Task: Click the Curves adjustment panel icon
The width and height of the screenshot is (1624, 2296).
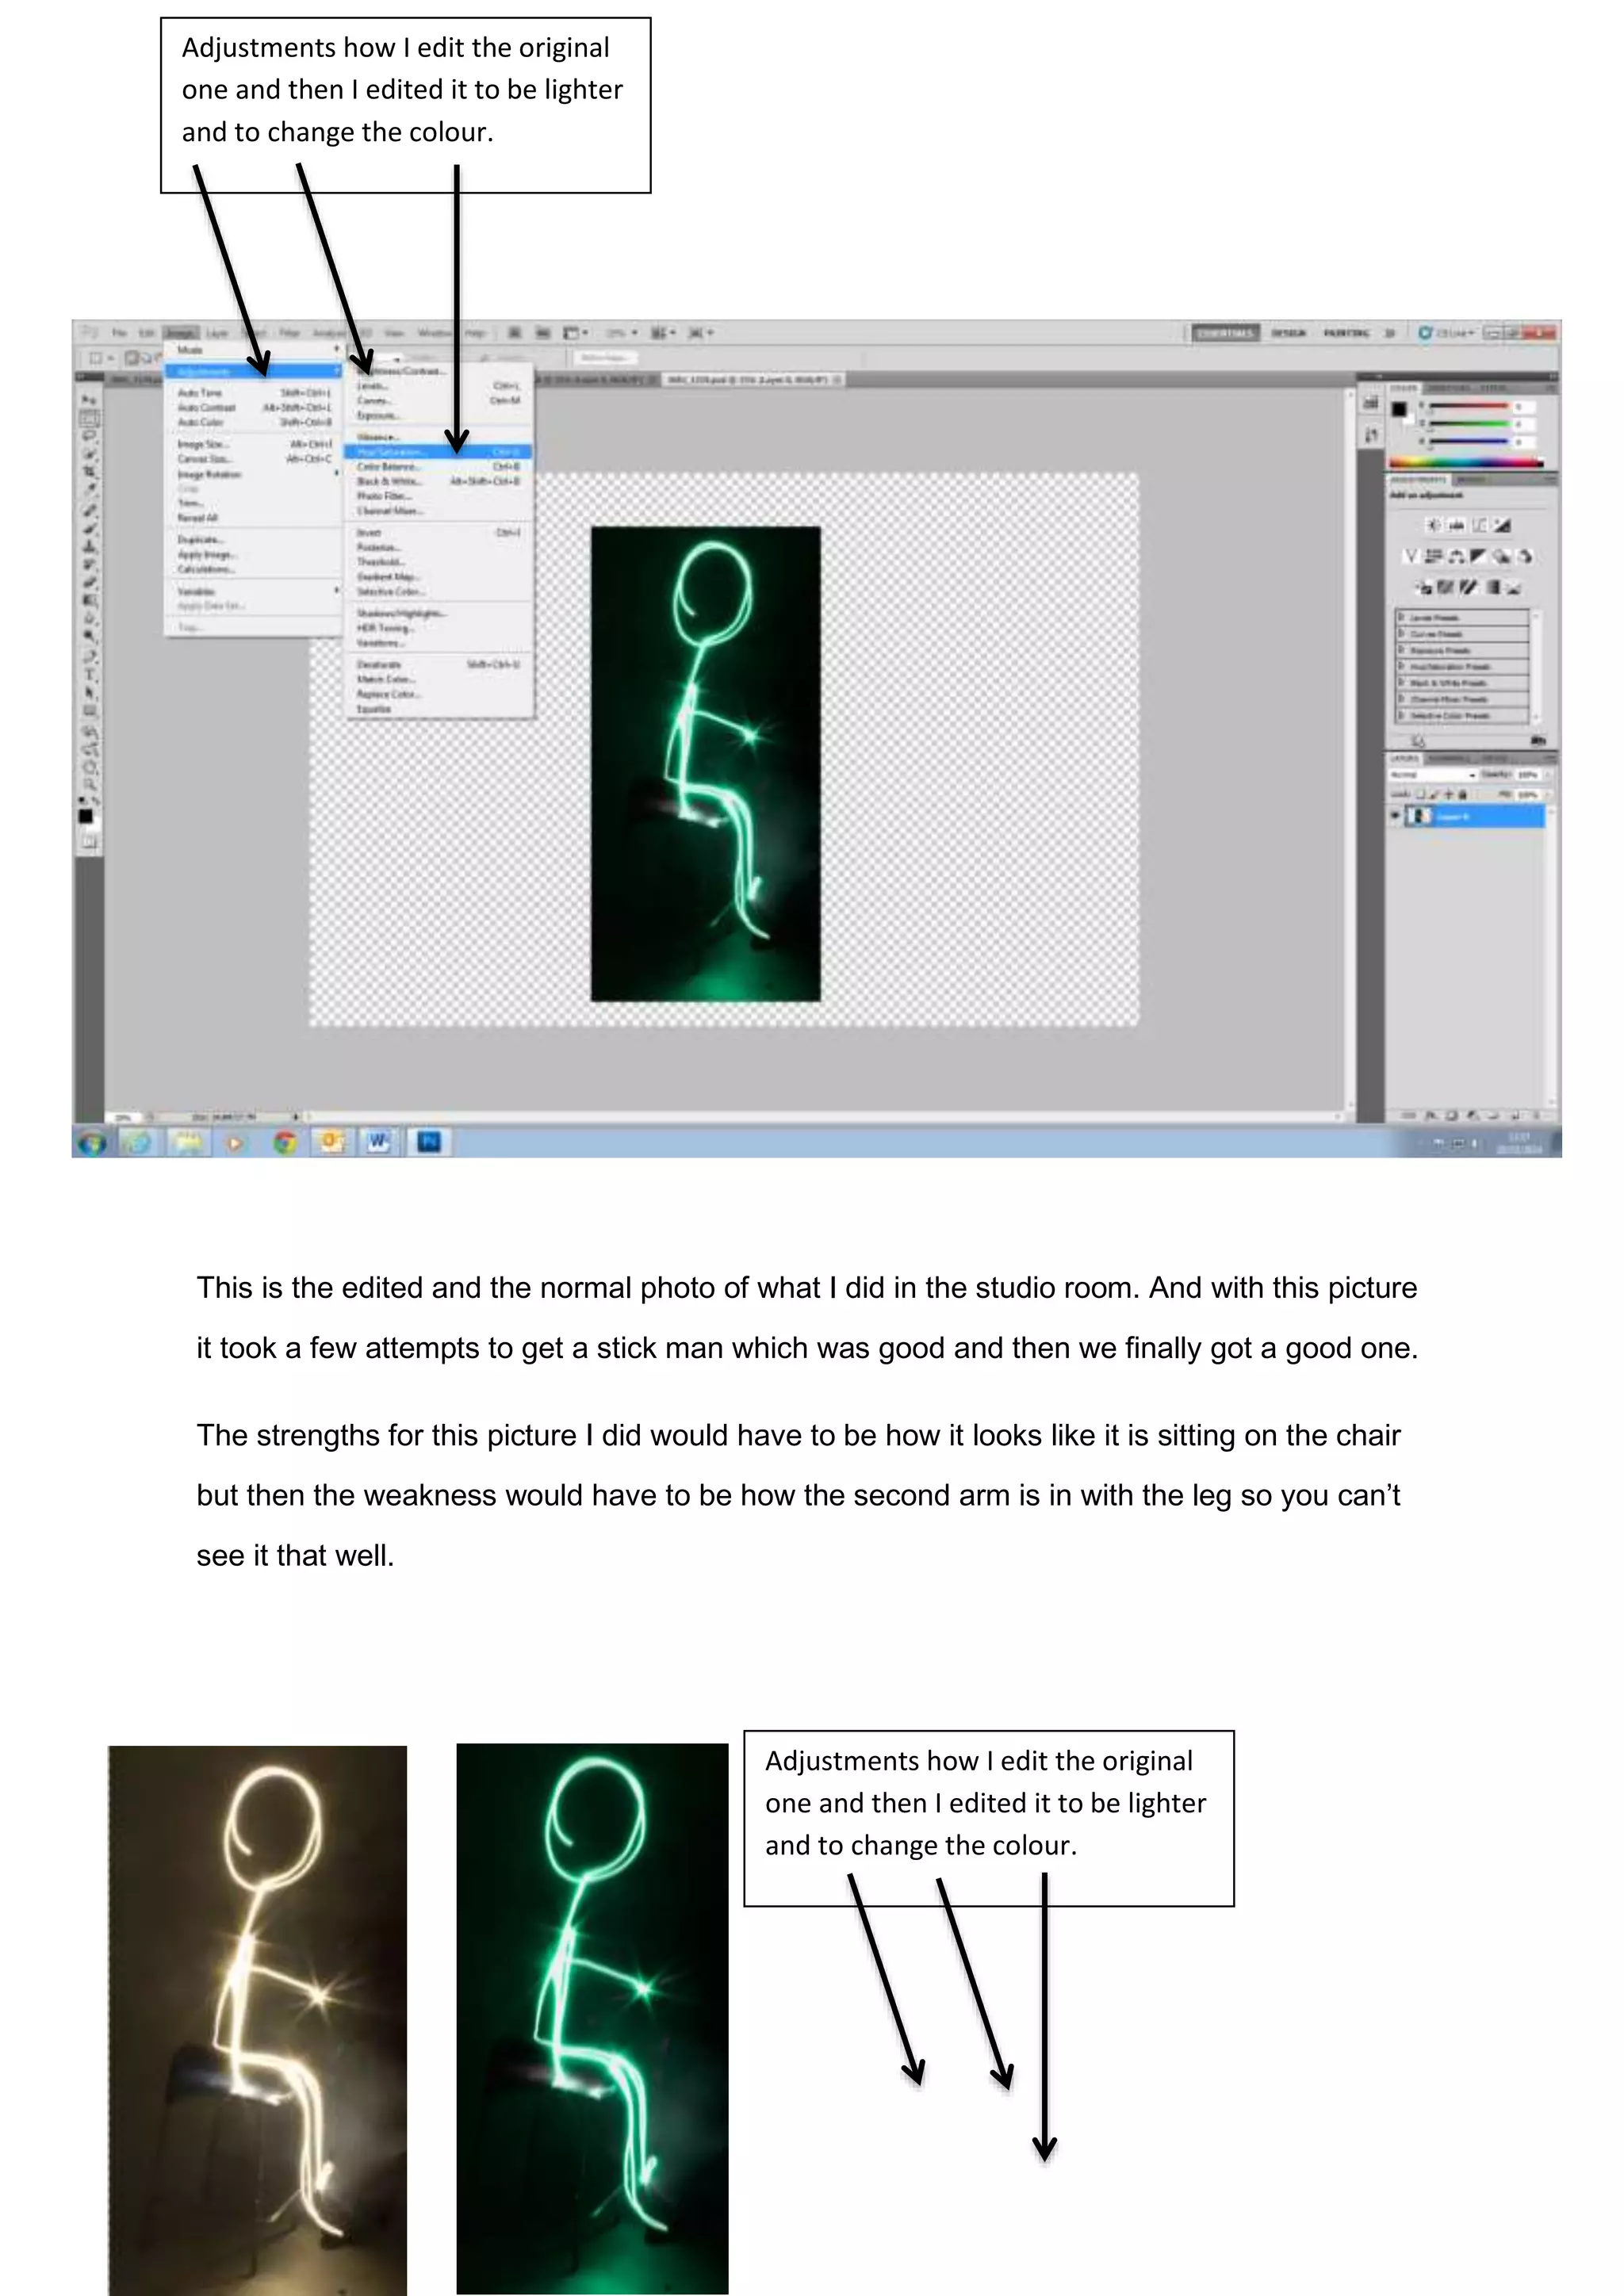Action: 1480,525
